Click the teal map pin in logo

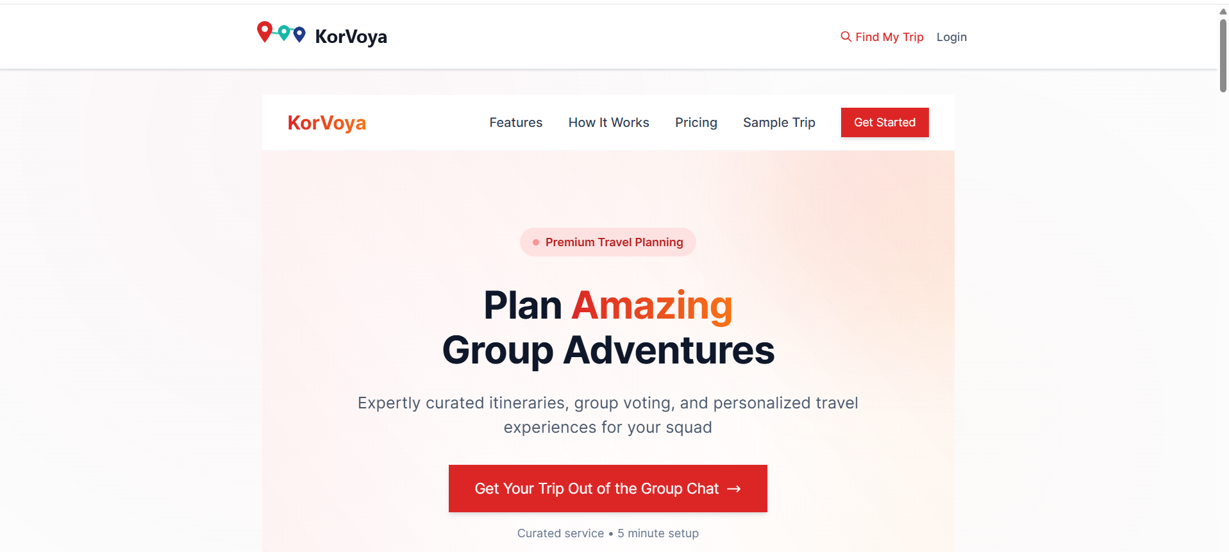tap(283, 32)
